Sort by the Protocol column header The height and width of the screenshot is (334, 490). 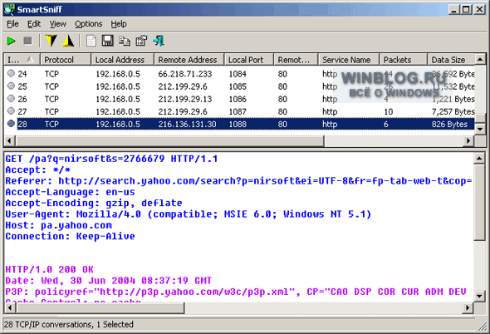coord(66,60)
